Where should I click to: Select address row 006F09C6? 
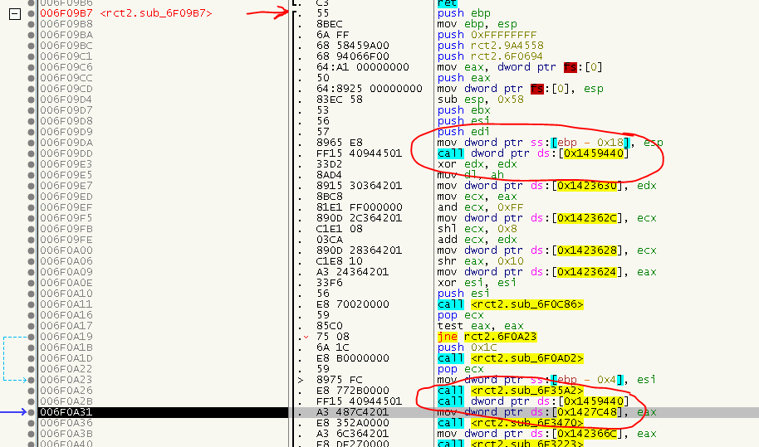coord(66,67)
